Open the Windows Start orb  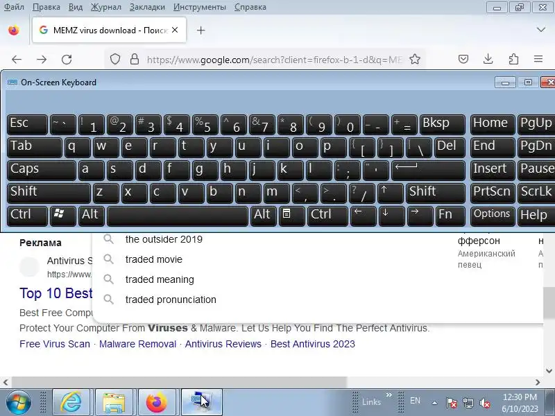pyautogui.click(x=18, y=402)
